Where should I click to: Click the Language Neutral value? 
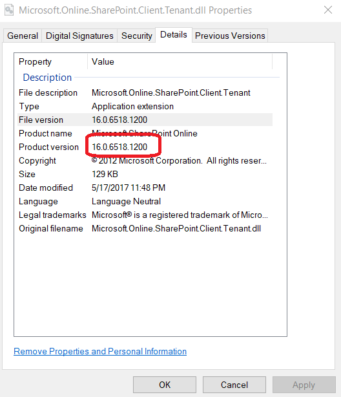tap(126, 202)
